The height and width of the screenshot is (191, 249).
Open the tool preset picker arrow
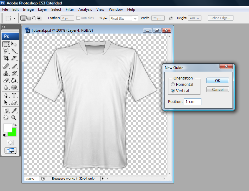[x=14, y=18]
